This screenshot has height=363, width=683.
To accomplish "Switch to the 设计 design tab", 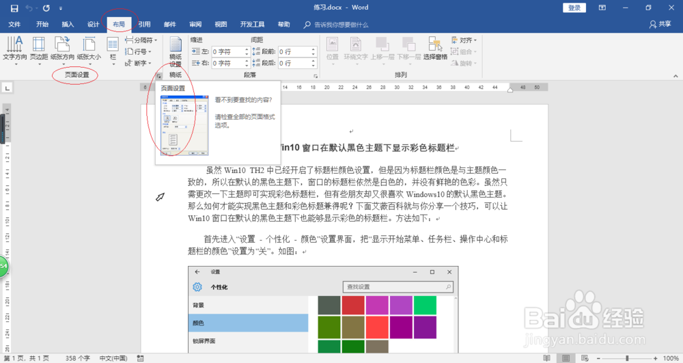I will [x=93, y=25].
